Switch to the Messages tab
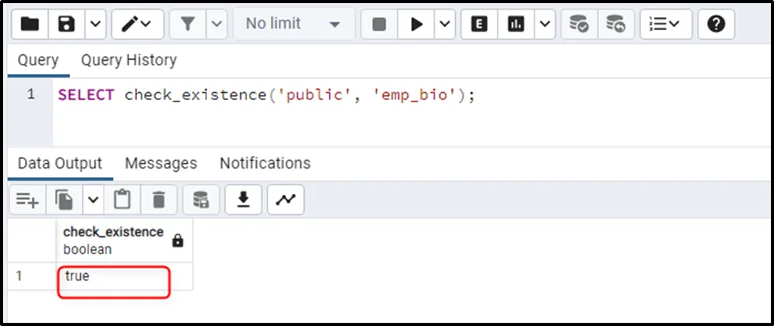Image resolution: width=774 pixels, height=326 pixels. [x=161, y=163]
